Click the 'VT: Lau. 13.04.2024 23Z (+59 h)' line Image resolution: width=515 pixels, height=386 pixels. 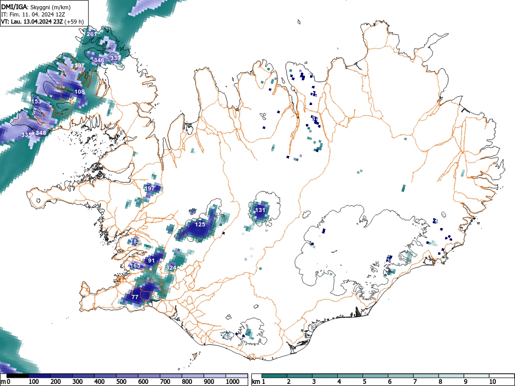42,22
